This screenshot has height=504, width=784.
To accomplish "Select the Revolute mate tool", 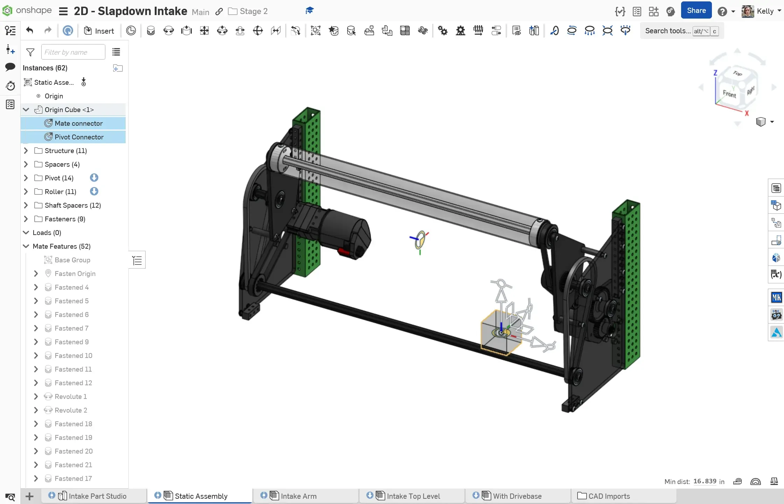I will [x=169, y=31].
